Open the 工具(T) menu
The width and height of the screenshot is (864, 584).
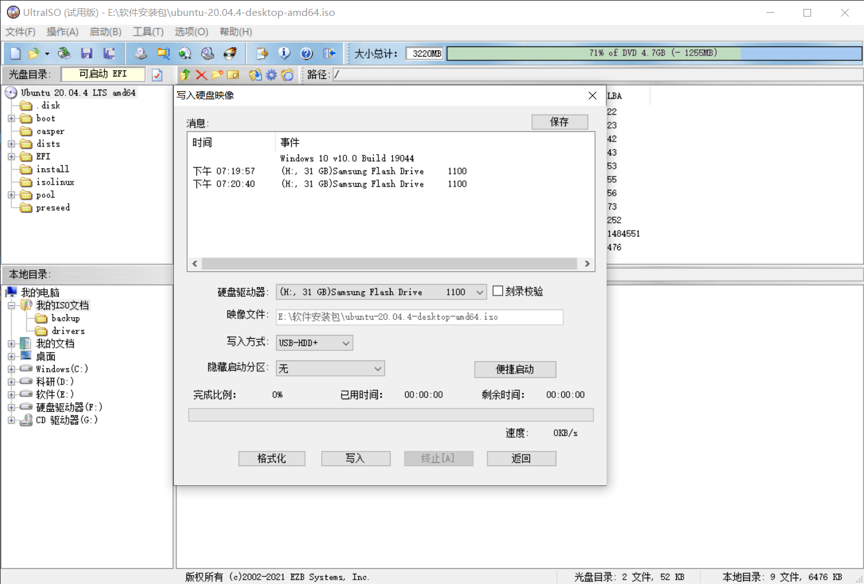point(148,32)
